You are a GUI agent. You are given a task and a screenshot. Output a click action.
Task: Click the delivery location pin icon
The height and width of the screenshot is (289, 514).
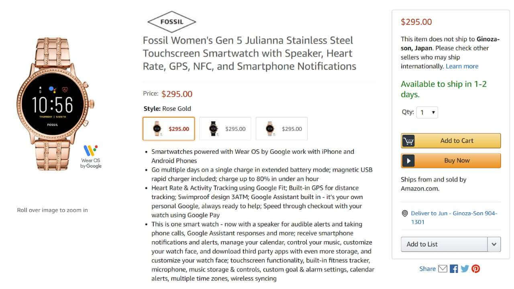coord(405,214)
